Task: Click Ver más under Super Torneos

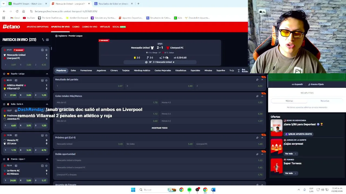Action: (x=290, y=173)
